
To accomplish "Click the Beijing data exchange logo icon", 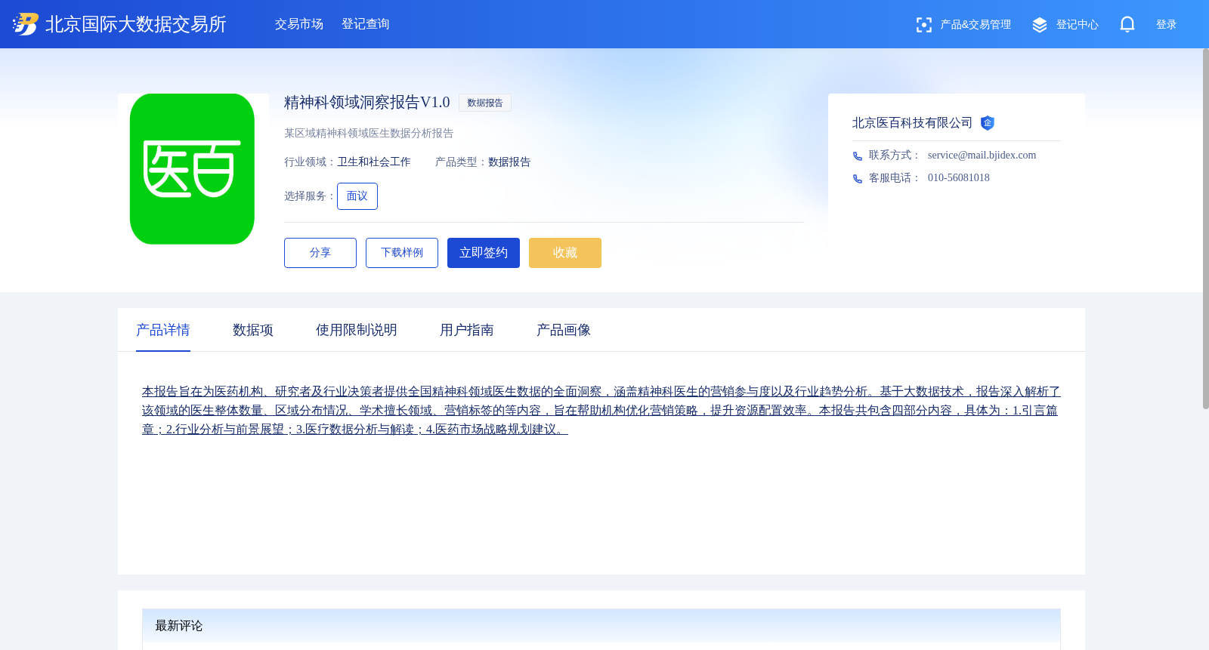I will pyautogui.click(x=26, y=24).
